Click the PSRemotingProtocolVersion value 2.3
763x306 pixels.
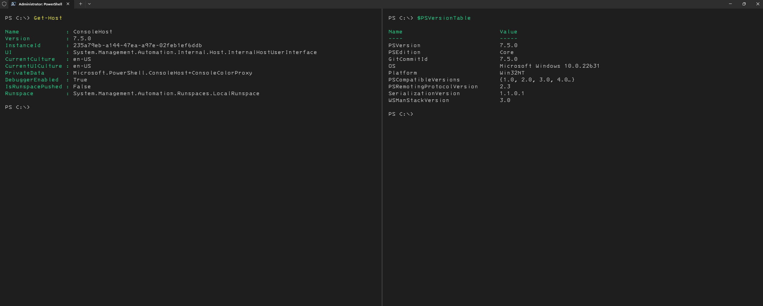point(505,86)
